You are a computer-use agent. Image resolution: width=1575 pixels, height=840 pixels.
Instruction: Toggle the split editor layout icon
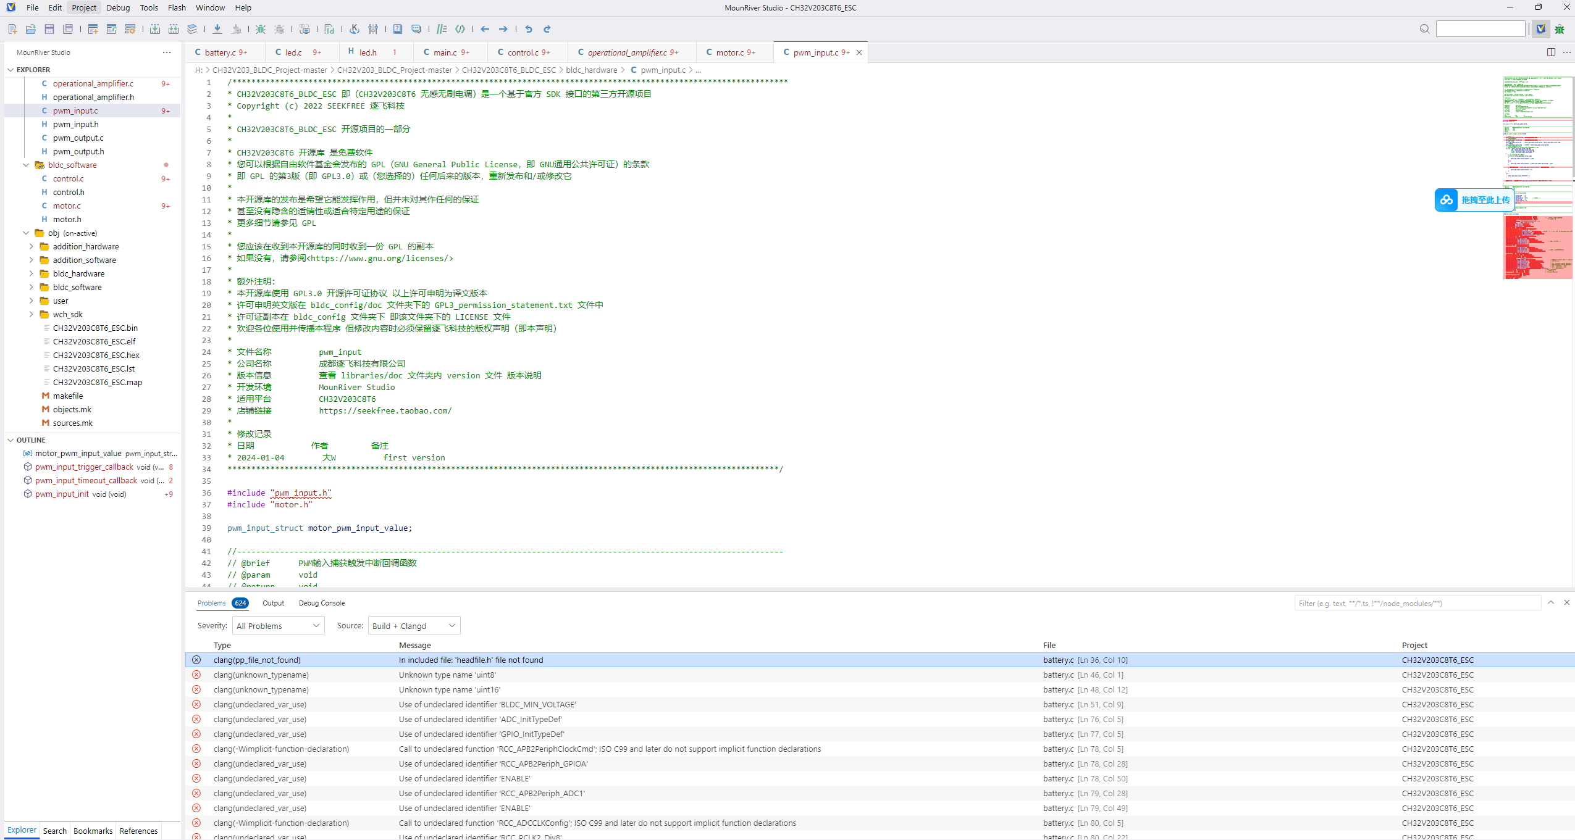pyautogui.click(x=1551, y=52)
